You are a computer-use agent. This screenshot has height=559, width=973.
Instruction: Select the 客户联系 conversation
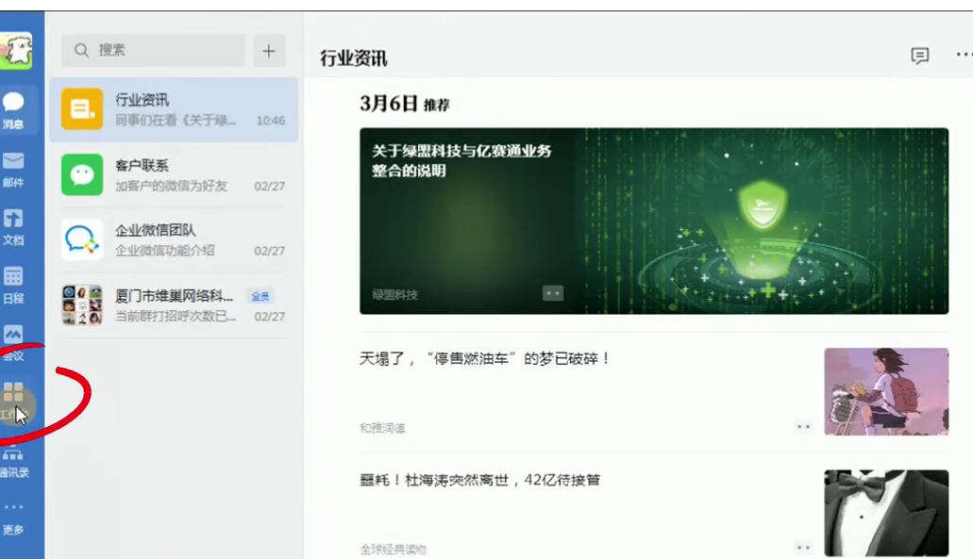[x=174, y=175]
